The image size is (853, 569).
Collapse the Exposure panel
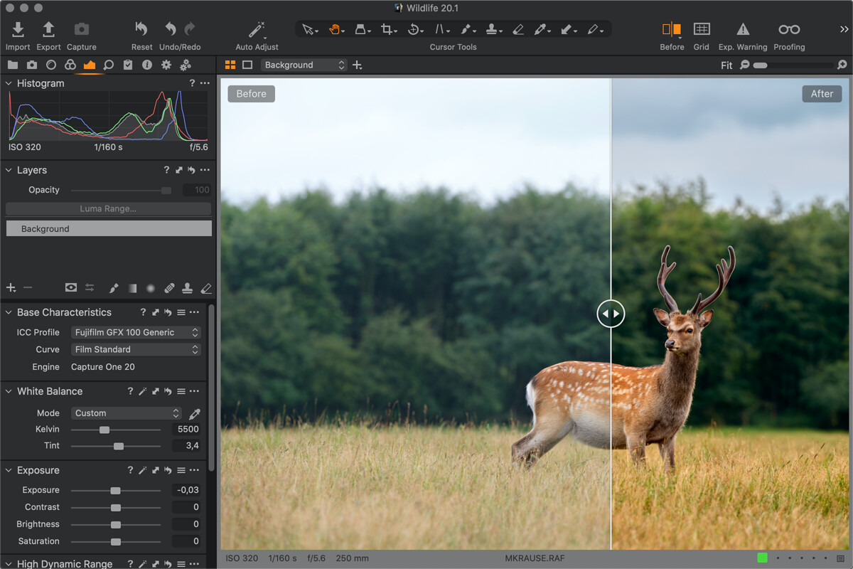click(x=9, y=470)
